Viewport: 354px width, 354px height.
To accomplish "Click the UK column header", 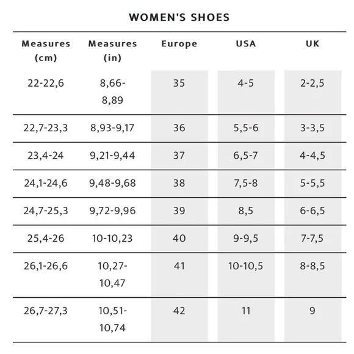I will (x=312, y=43).
